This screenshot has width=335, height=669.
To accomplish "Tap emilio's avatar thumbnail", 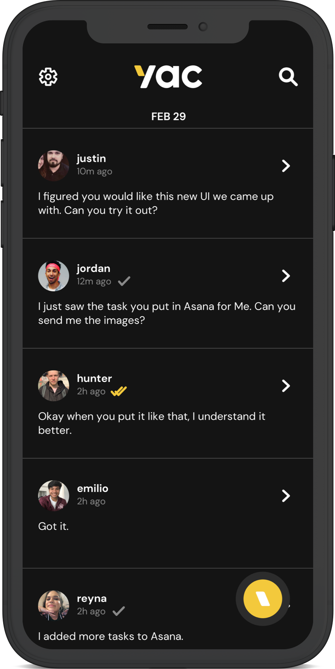I will point(53,495).
